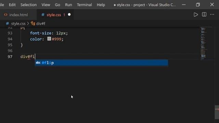The height and width of the screenshot is (123, 219).
Task: Click the color property on line 94
Action: (36, 39)
